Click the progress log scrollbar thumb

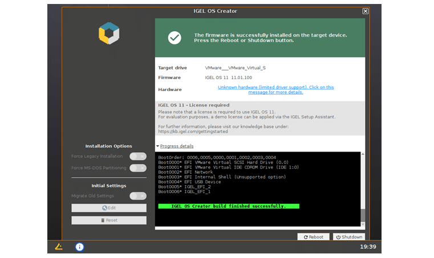tap(363, 215)
